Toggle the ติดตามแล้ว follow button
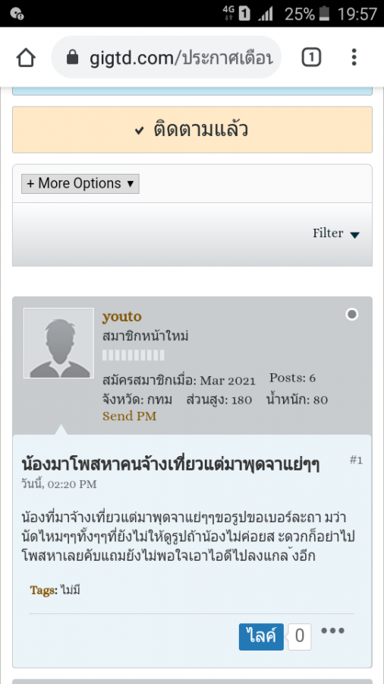This screenshot has width=384, height=684. pos(192,130)
